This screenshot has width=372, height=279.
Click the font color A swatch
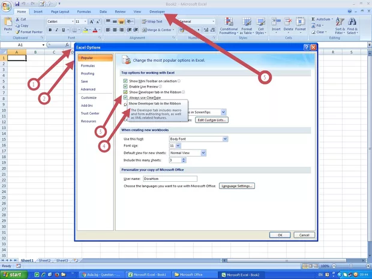[x=95, y=30]
